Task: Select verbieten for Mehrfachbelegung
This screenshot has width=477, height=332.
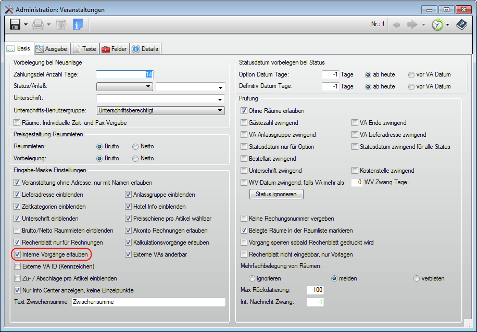Action: coord(417,278)
